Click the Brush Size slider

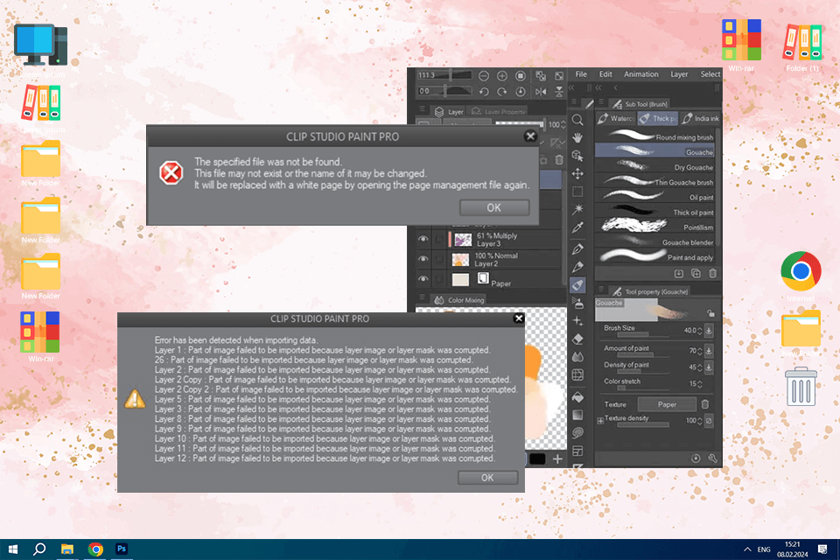click(643, 335)
